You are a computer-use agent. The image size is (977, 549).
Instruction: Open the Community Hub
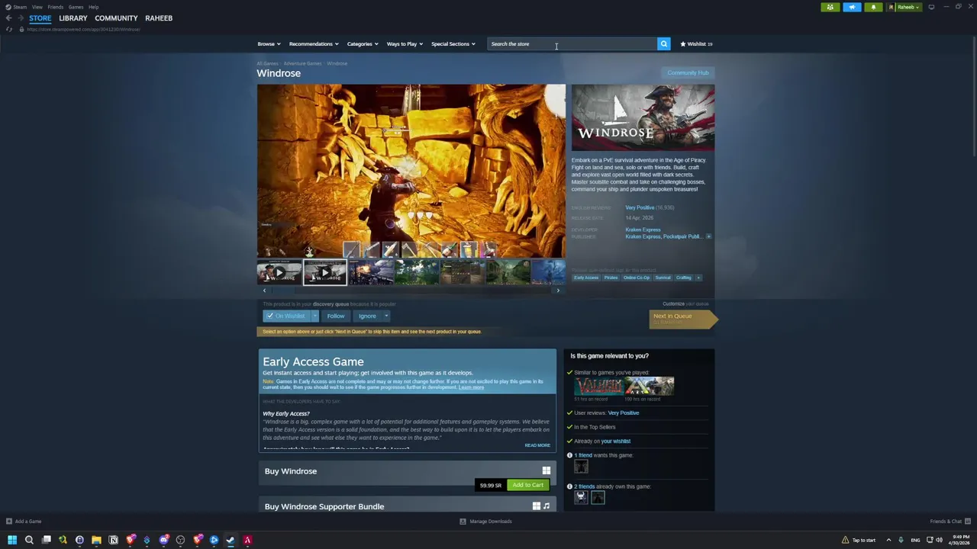[x=688, y=72]
